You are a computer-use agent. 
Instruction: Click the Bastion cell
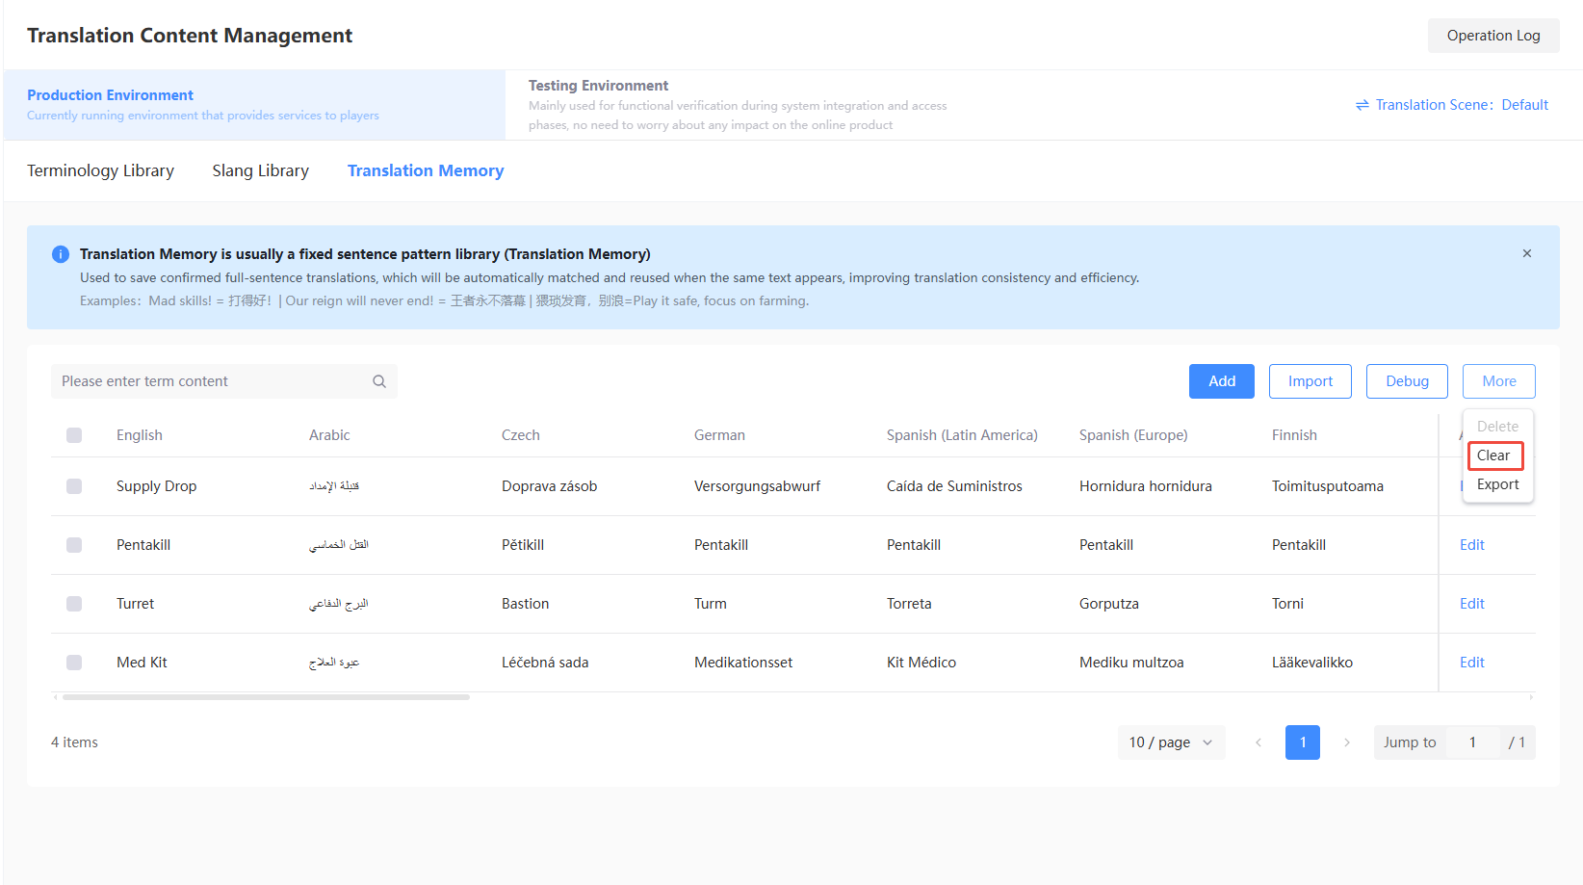[x=526, y=604]
